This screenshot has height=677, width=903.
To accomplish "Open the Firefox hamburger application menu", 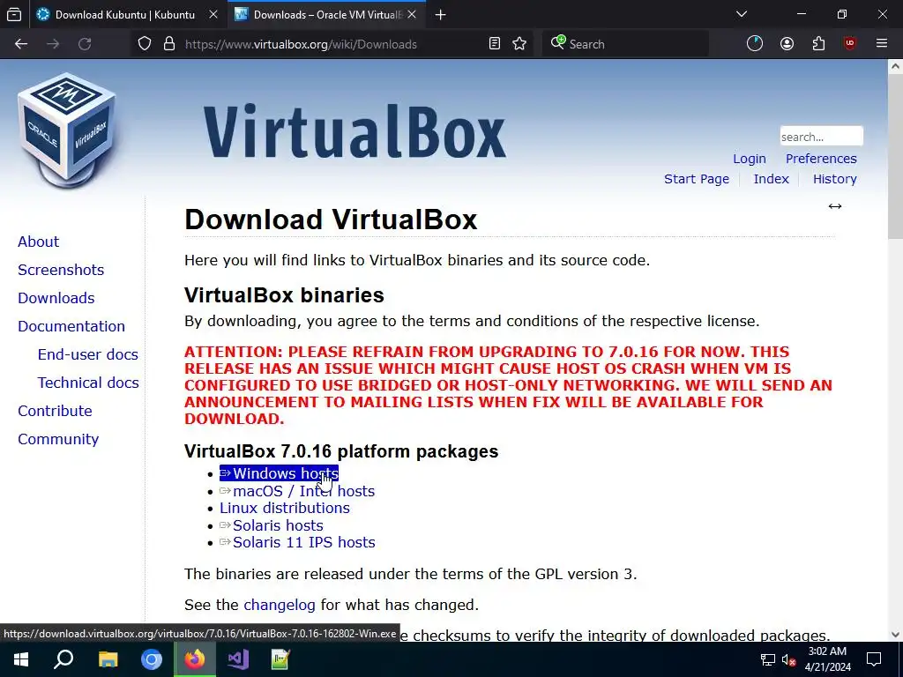I will [882, 44].
